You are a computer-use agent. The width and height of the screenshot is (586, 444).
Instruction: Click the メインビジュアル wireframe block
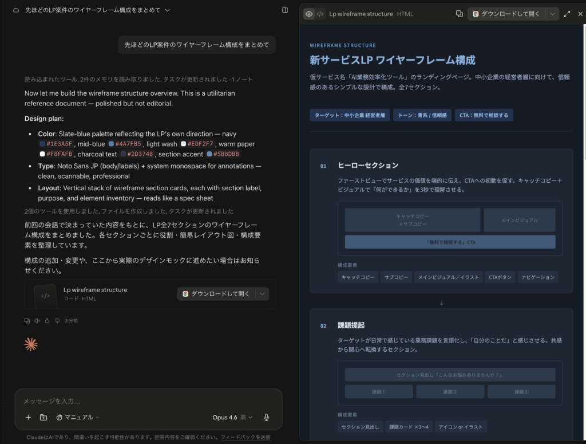point(520,220)
